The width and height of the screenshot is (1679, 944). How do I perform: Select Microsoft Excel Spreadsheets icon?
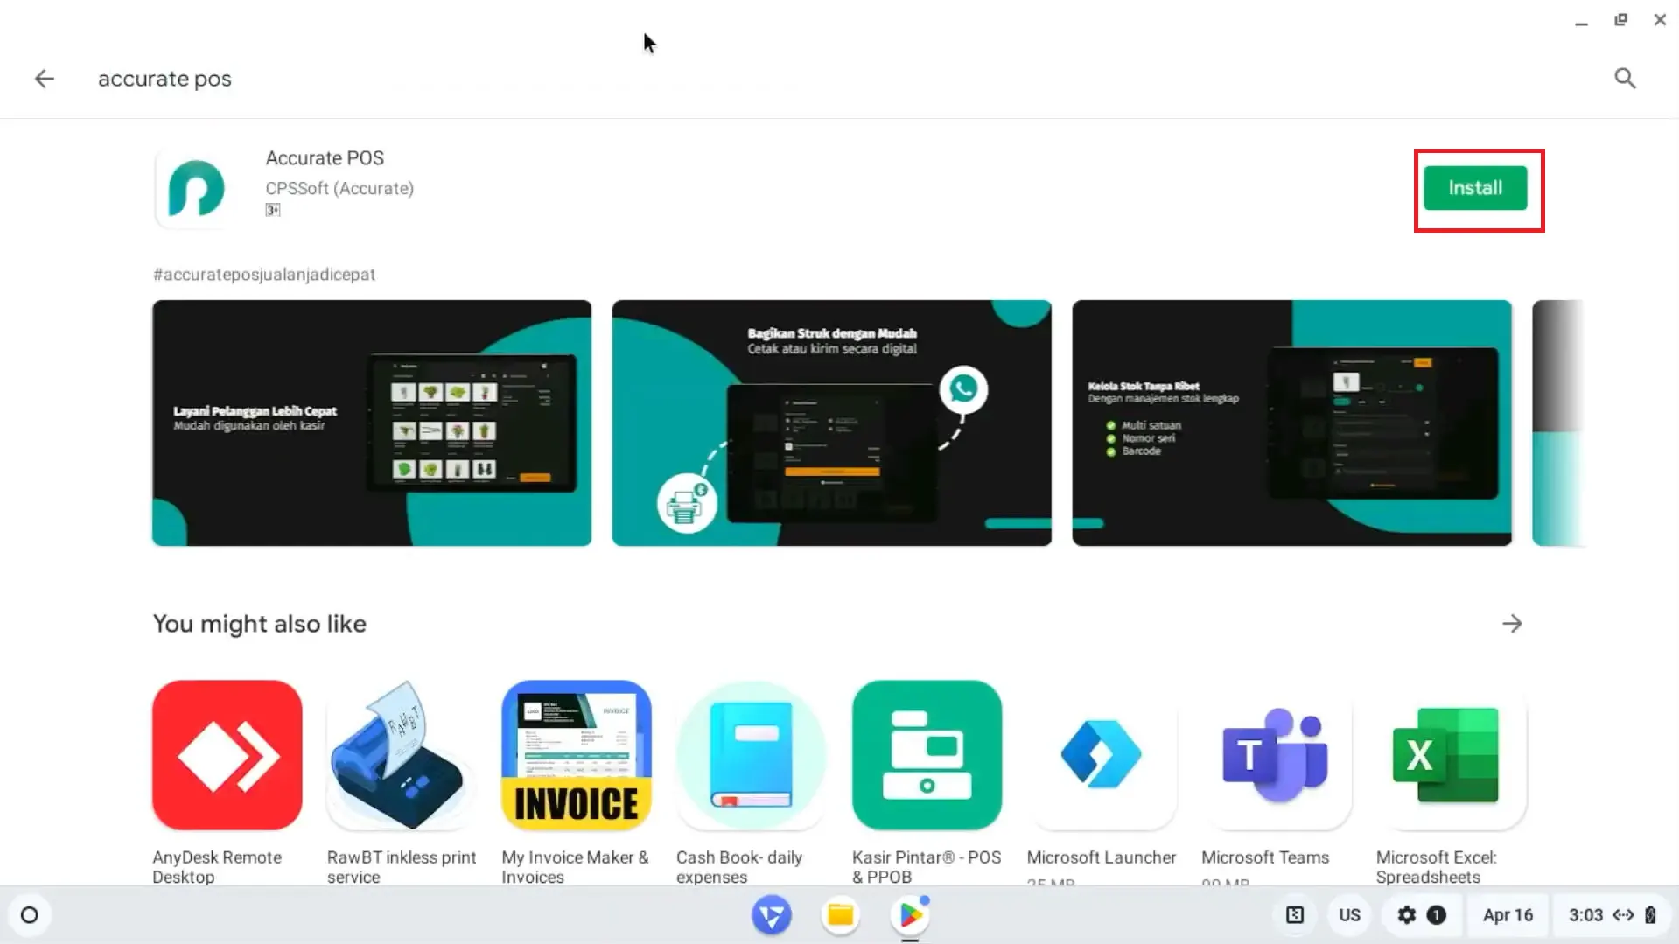1449,754
